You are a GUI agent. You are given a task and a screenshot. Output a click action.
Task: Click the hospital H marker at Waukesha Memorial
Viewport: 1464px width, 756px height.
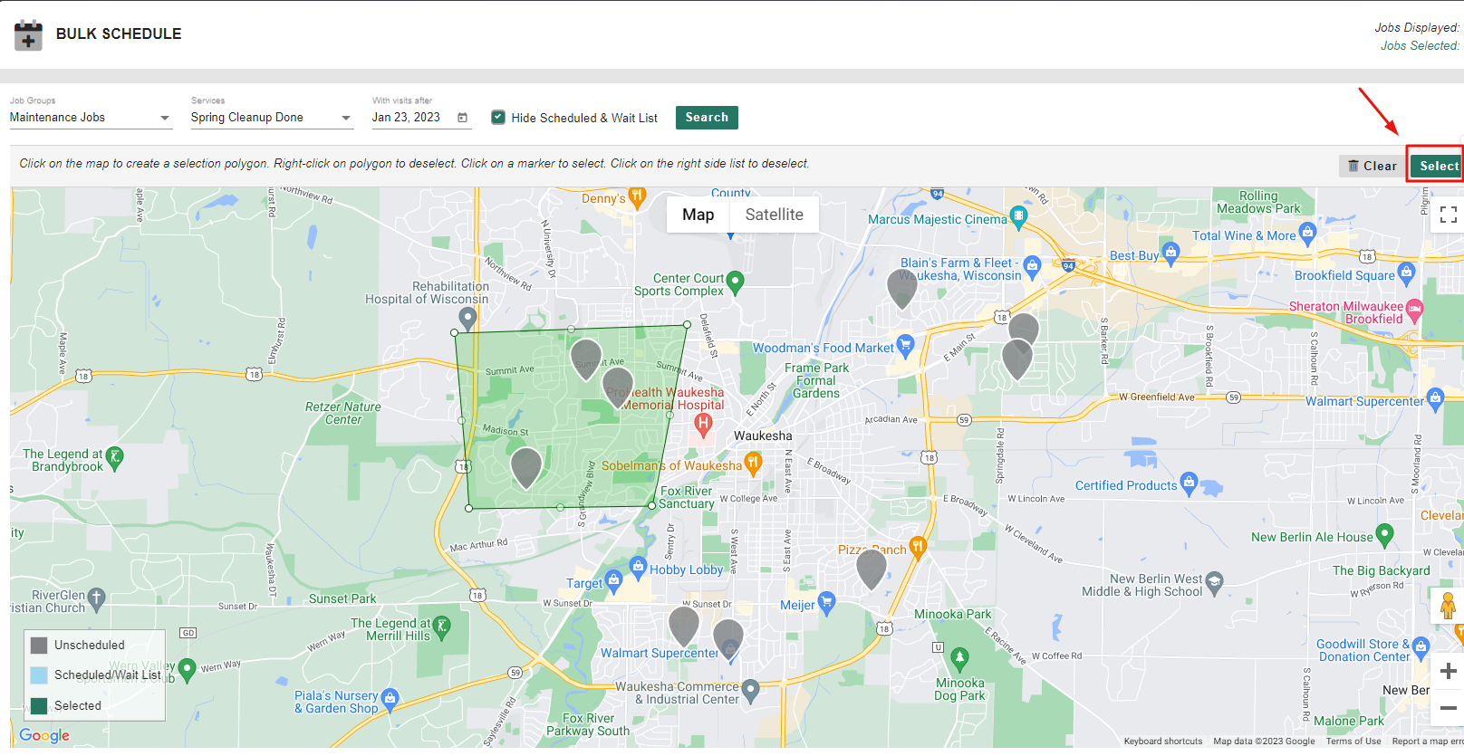[703, 425]
